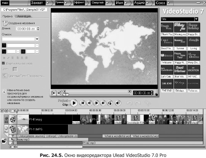The height and width of the screenshot is (158, 206).
Task: Switch to storyboard mode toggle above tracks
Action: (x=2, y=111)
